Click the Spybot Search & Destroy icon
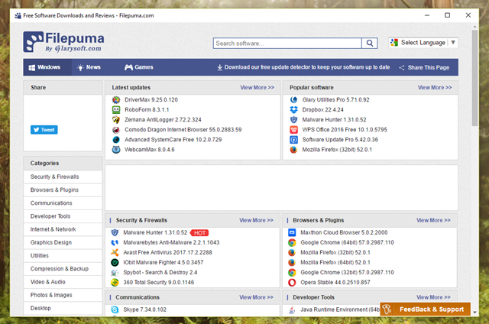This screenshot has width=489, height=324. point(115,273)
